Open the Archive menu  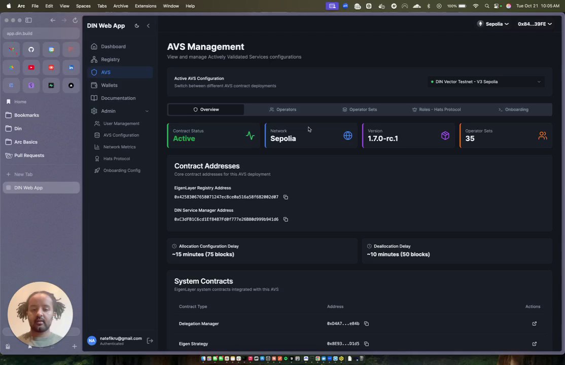pos(121,6)
